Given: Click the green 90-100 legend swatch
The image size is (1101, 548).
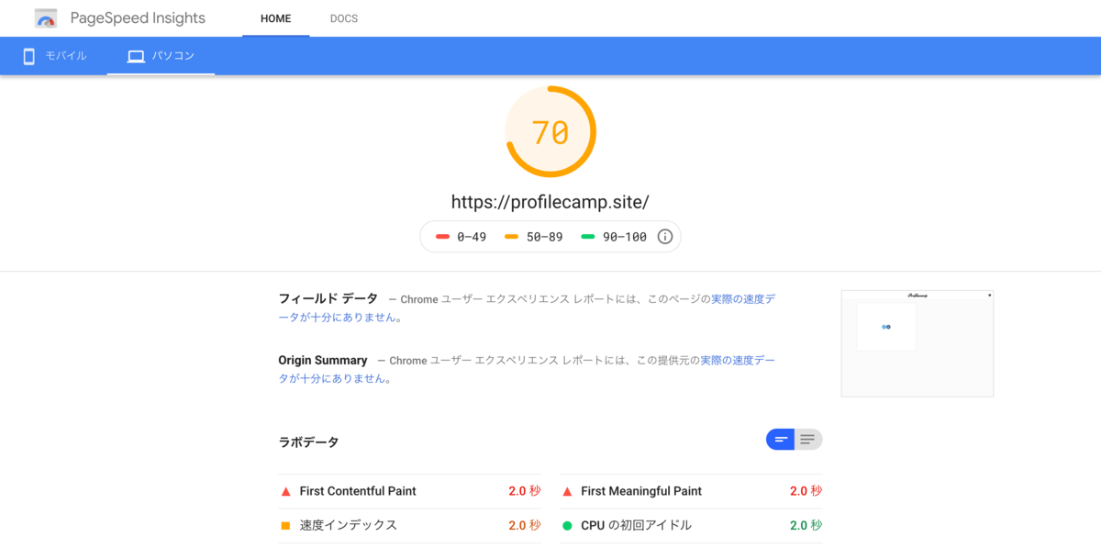Looking at the screenshot, I should click(588, 237).
